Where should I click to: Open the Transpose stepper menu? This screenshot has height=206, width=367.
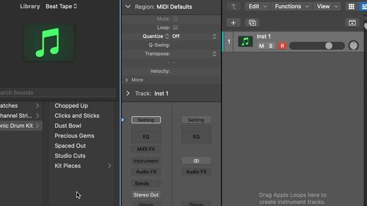(x=214, y=54)
